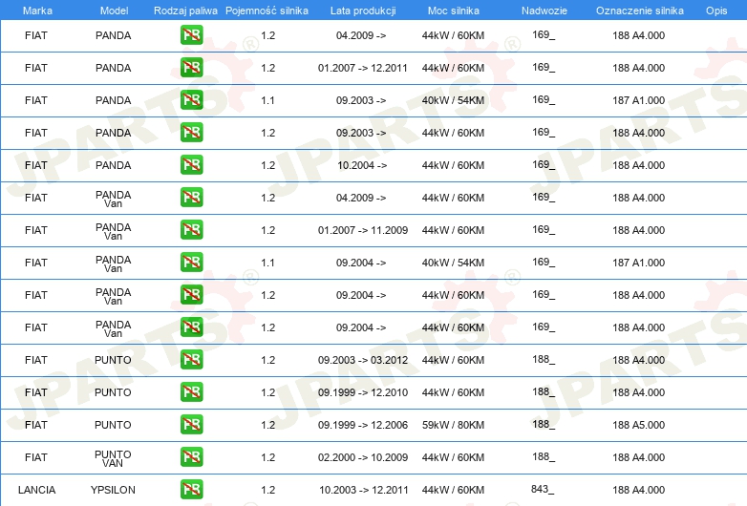The height and width of the screenshot is (506, 747).
Task: Click the Marka column header
Action: click(x=37, y=11)
